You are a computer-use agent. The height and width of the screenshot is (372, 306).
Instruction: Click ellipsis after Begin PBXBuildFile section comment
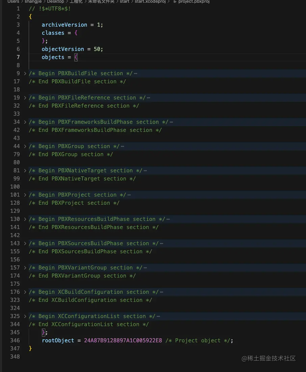pyautogui.click(x=135, y=74)
